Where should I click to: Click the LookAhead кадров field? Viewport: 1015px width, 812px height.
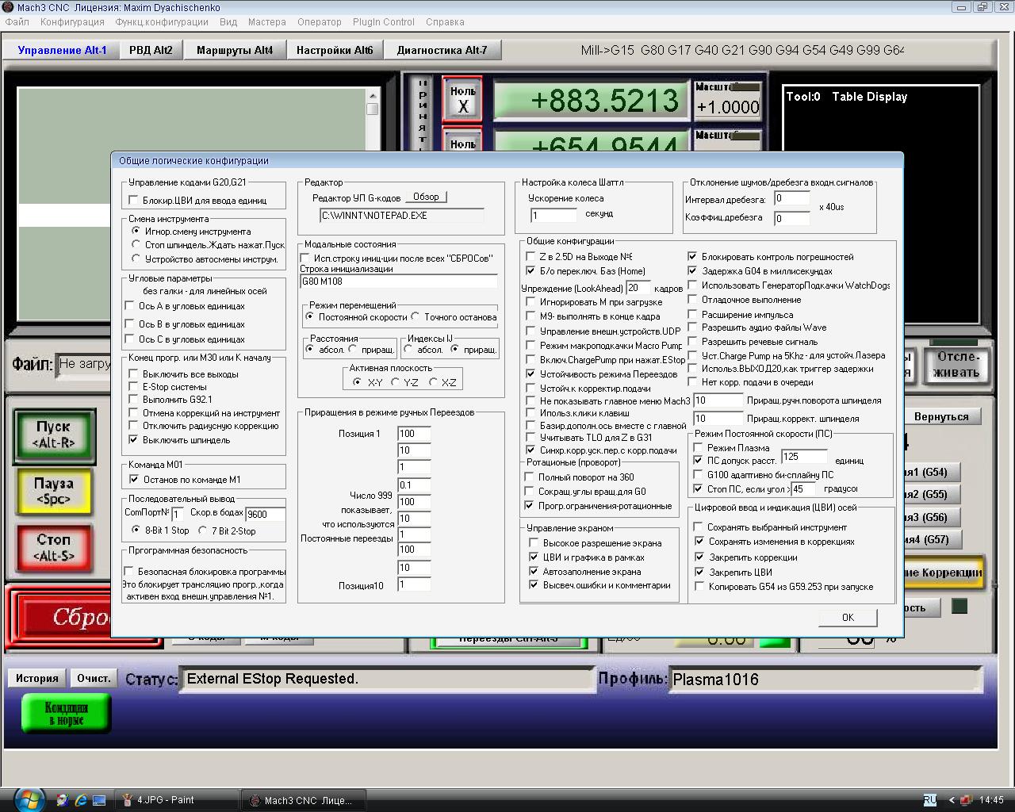pos(638,288)
